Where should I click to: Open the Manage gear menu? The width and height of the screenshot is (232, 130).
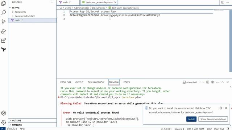tap(4, 122)
